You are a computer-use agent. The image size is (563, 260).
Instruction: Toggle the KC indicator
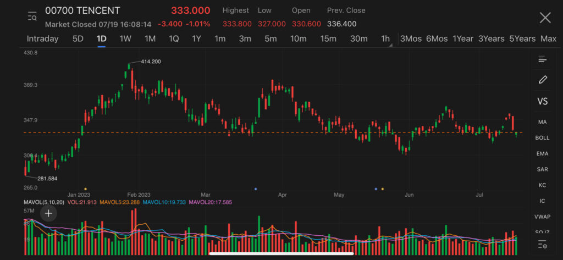(542, 185)
